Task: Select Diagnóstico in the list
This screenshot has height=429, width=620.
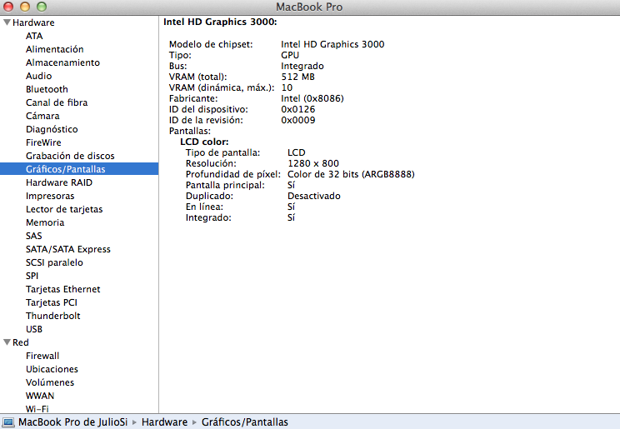Action: (x=52, y=129)
